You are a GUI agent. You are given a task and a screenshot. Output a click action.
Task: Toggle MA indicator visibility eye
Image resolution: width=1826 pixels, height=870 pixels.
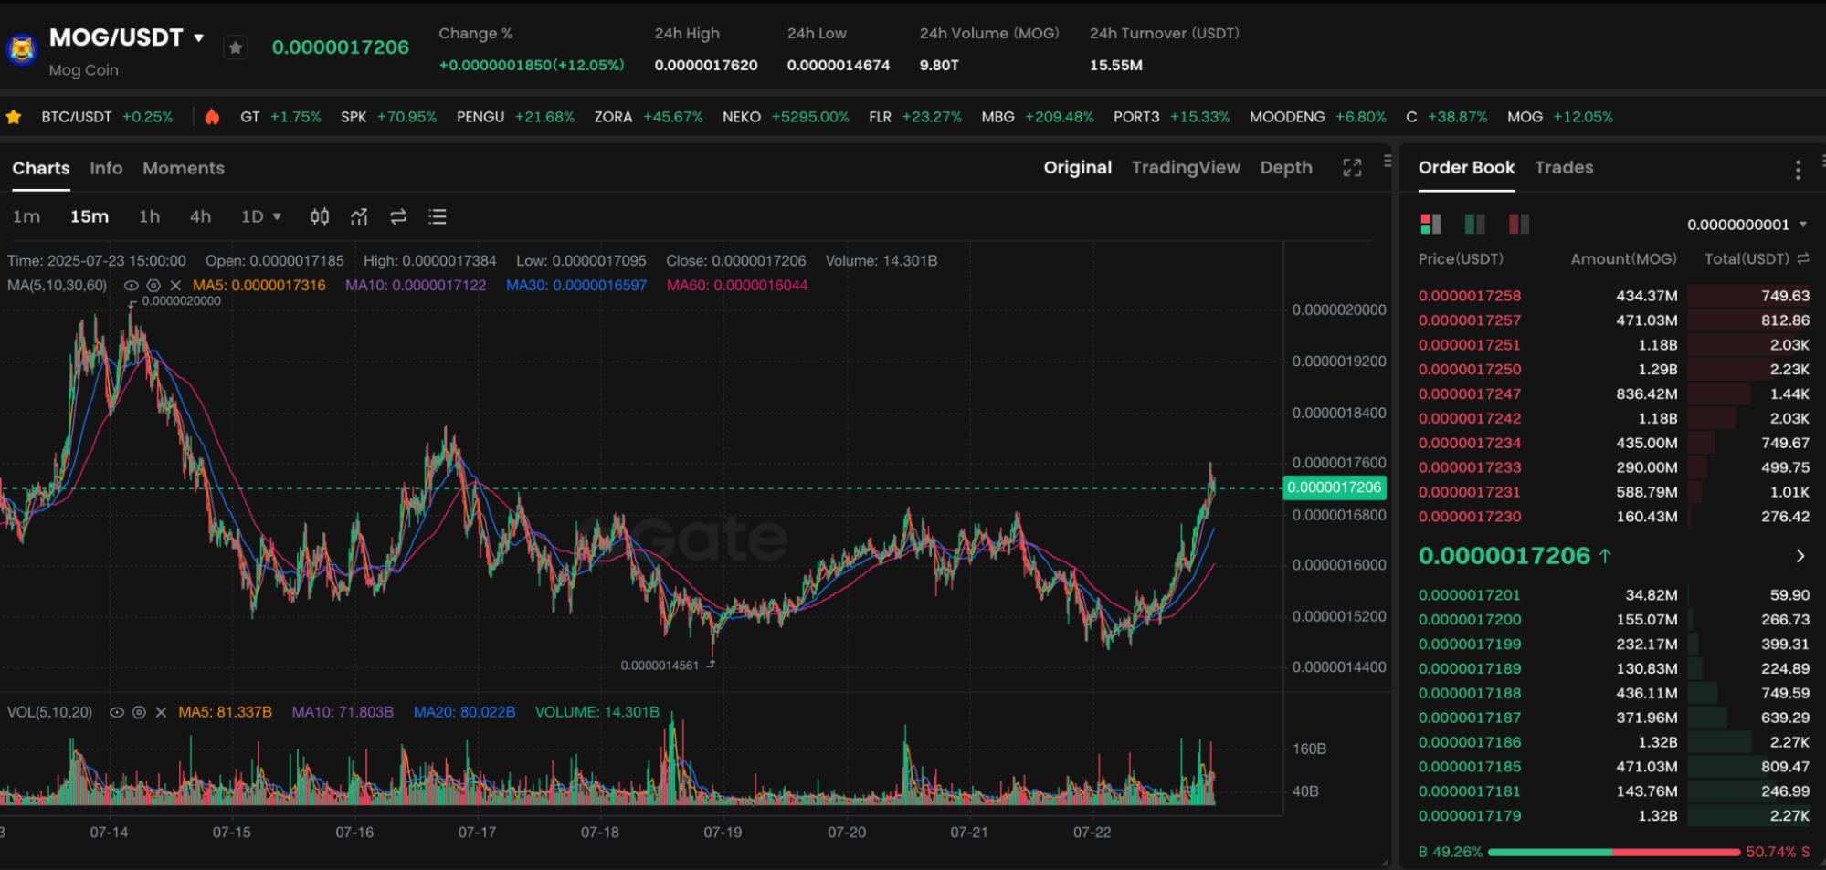(x=132, y=286)
